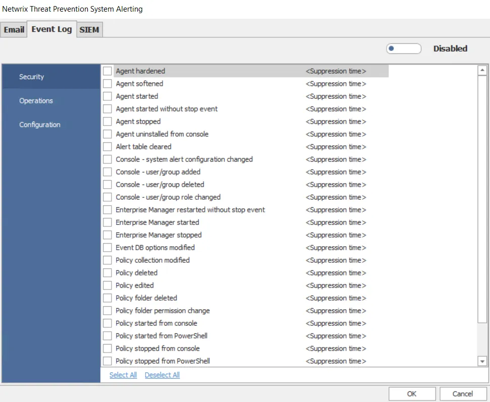Select the Agent uninstalled from console row text
The width and height of the screenshot is (490, 402).
[x=162, y=134]
